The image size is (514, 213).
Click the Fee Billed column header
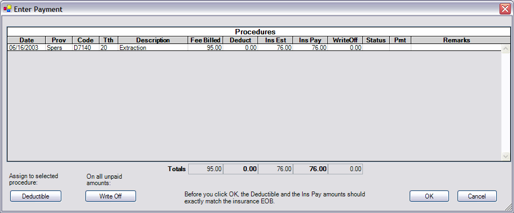coord(205,40)
